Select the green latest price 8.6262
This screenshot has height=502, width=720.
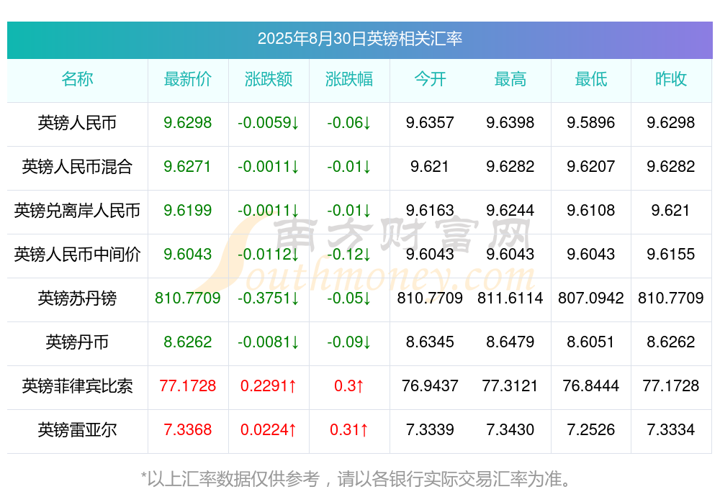point(187,342)
